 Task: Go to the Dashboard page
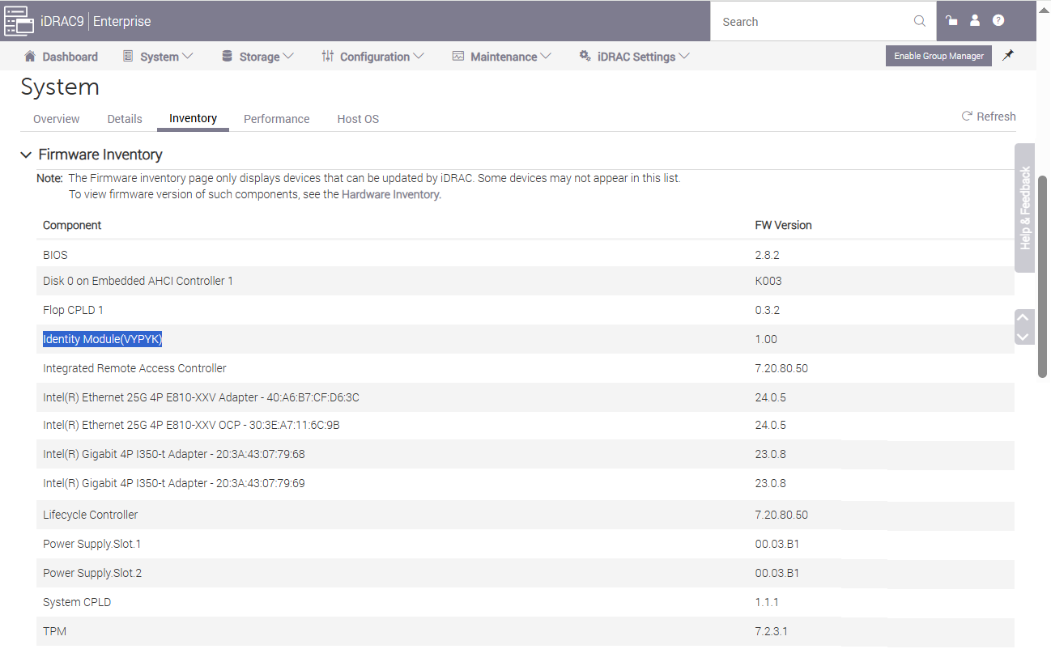tap(62, 57)
